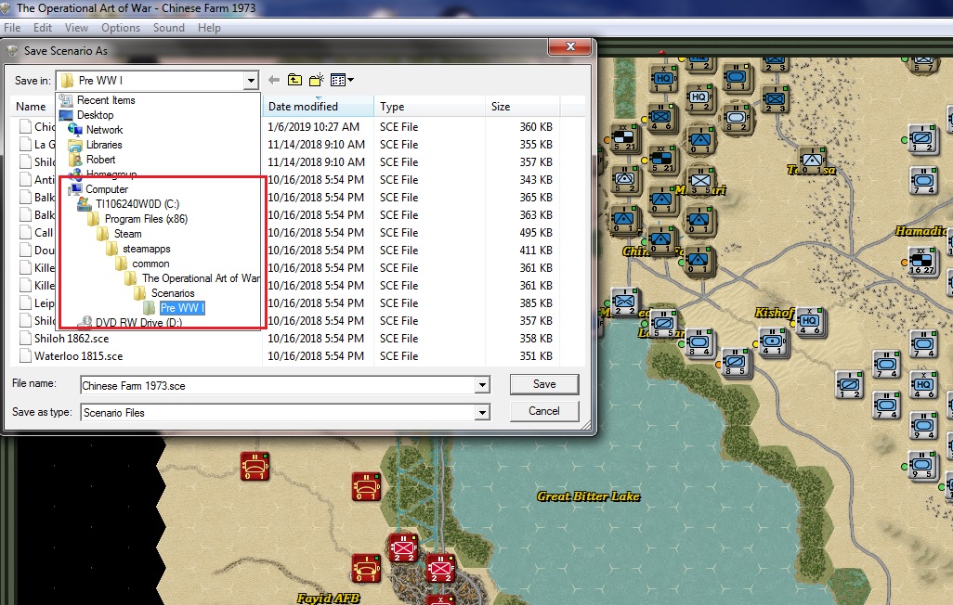Select the tan infantry unit numbered 4 6
The width and height of the screenshot is (953, 605).
coord(660,117)
